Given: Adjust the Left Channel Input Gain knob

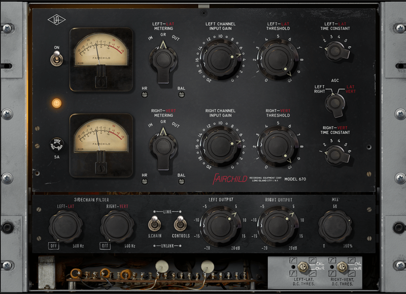Looking at the screenshot, I should [x=221, y=59].
